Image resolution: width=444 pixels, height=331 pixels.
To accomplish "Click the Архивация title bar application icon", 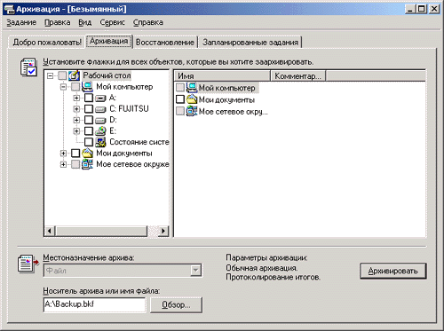I will tap(9, 9).
